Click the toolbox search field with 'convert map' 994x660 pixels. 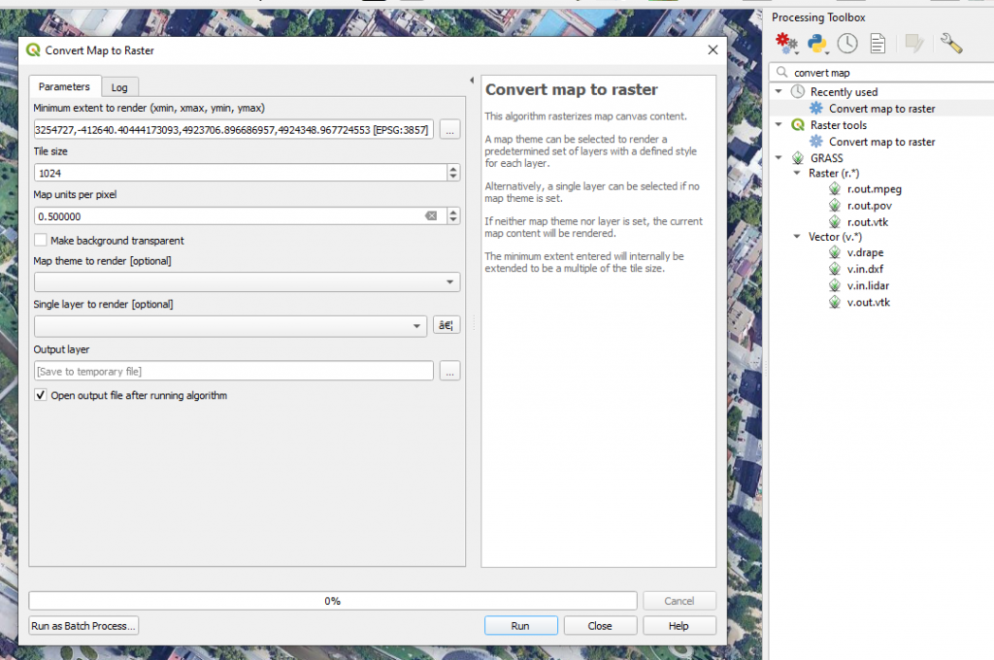click(882, 72)
